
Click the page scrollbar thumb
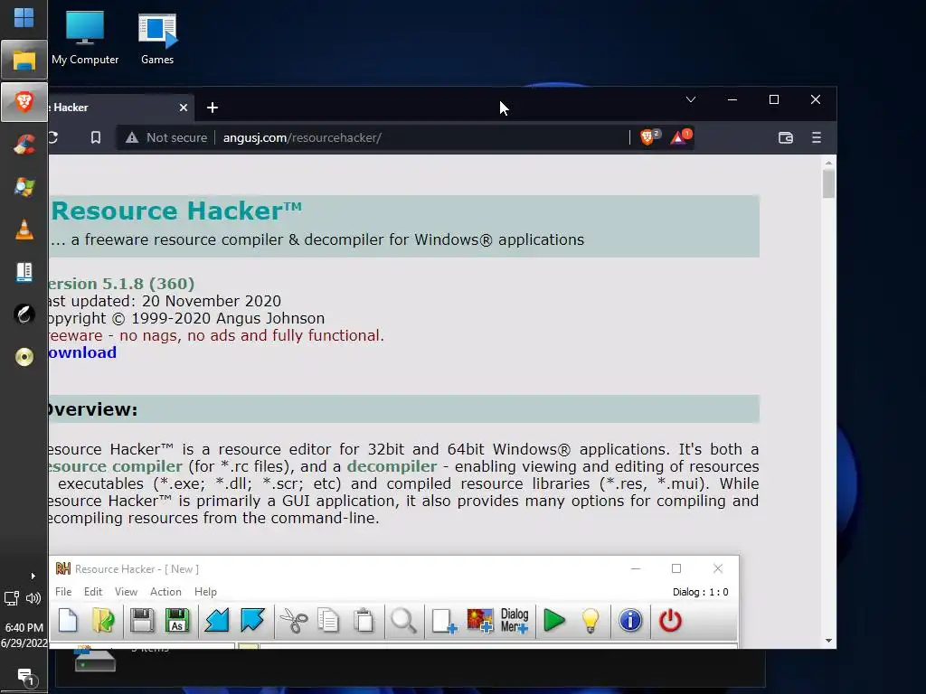tap(828, 183)
